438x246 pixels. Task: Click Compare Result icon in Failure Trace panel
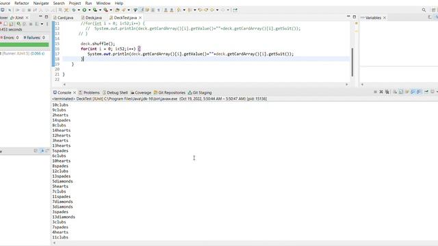pos(47,151)
